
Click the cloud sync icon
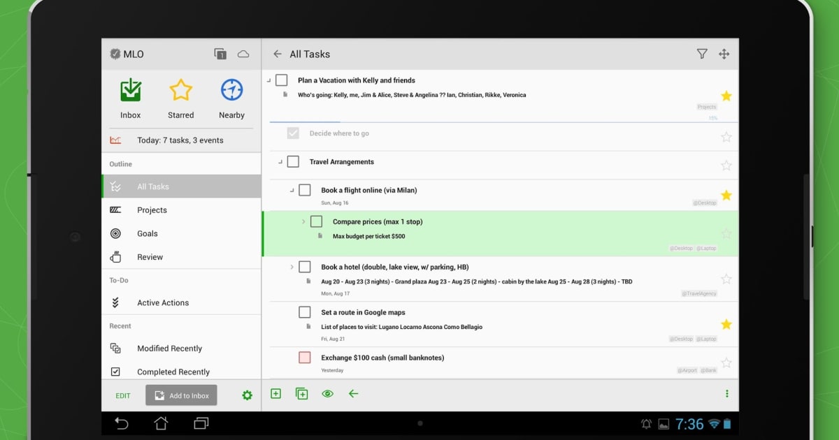pos(243,54)
